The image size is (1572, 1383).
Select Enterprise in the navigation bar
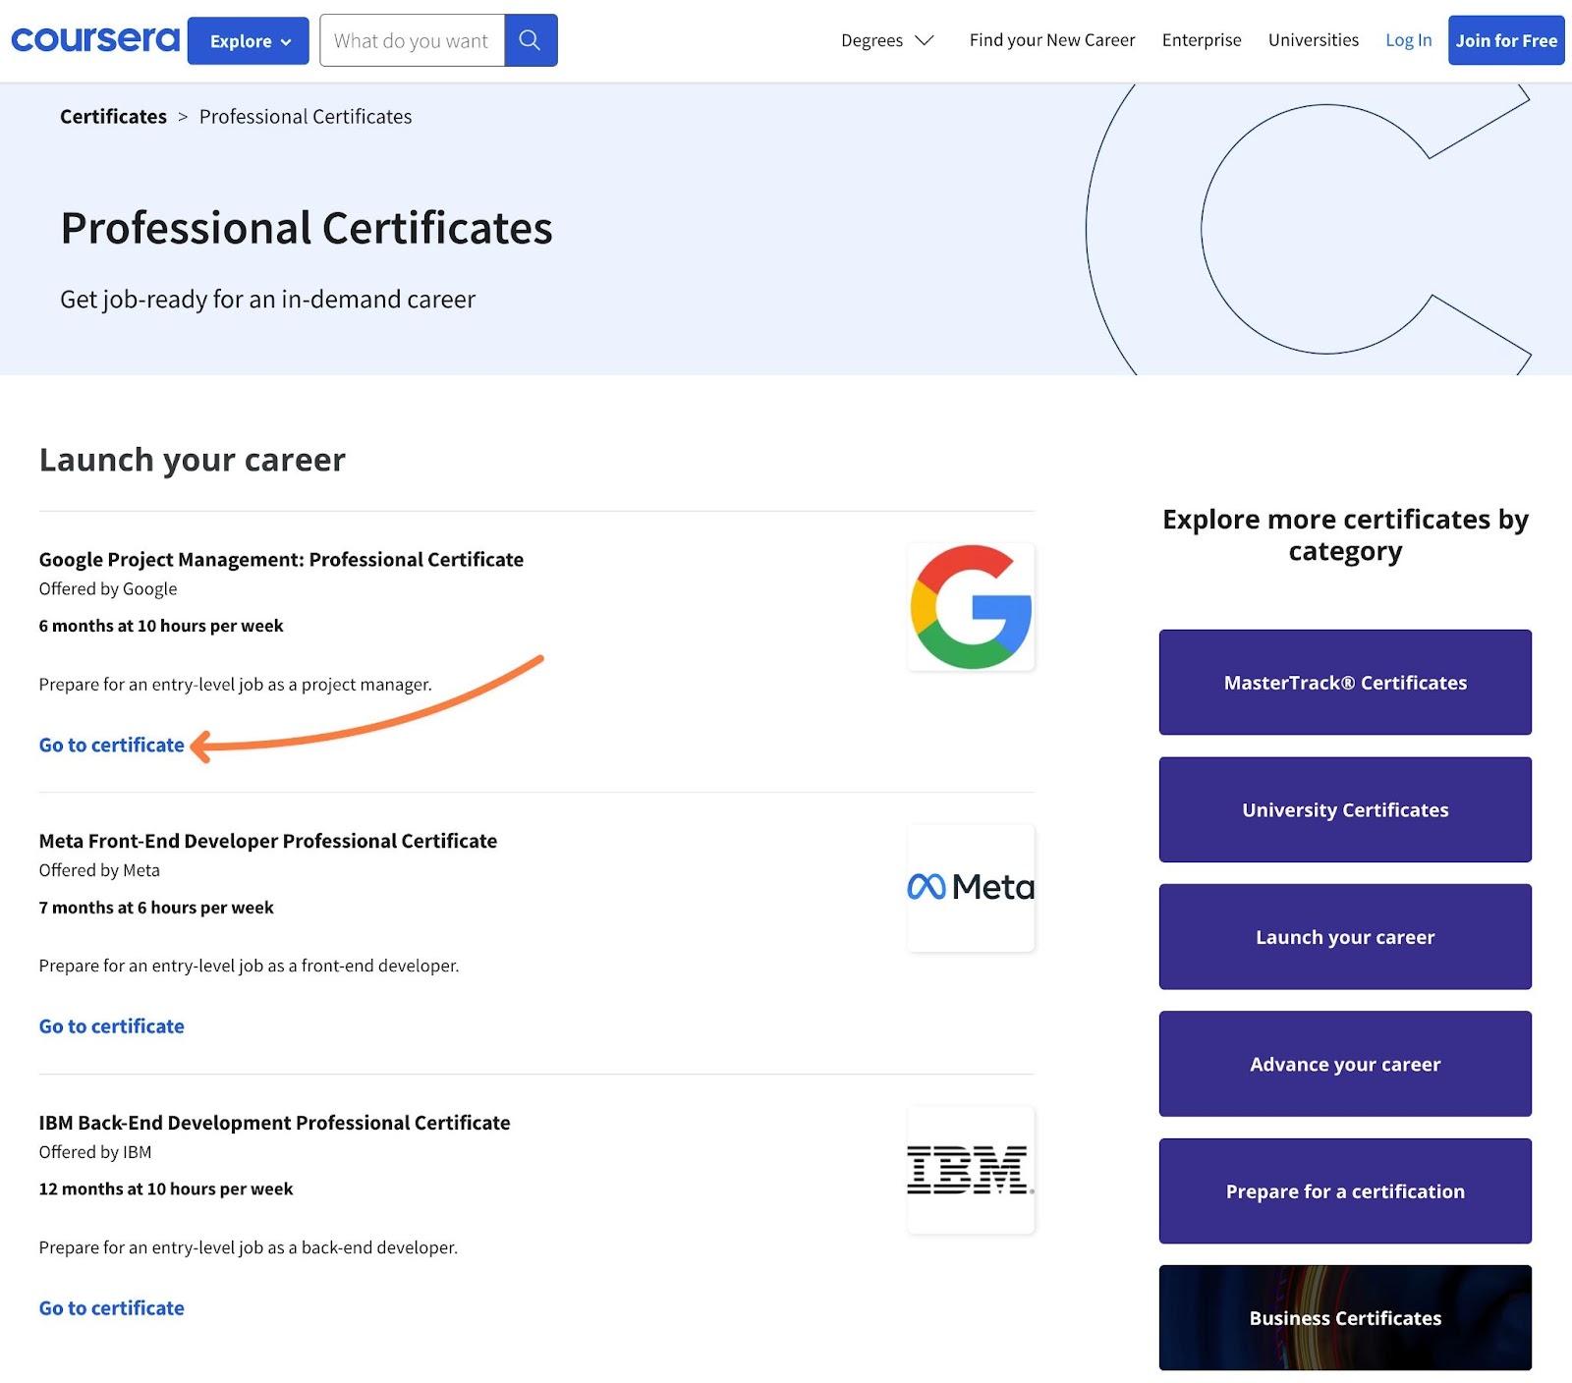pos(1201,39)
